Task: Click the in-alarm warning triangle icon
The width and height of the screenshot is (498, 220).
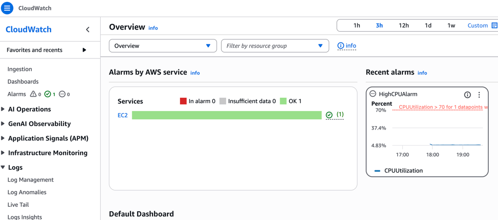Action: [33, 94]
